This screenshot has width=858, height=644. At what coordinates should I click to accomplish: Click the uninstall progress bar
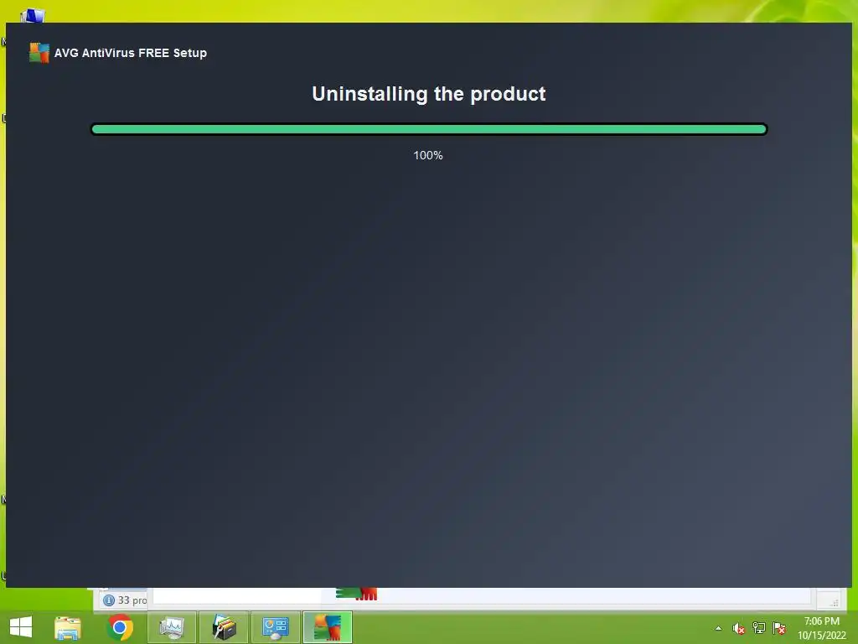(x=428, y=129)
